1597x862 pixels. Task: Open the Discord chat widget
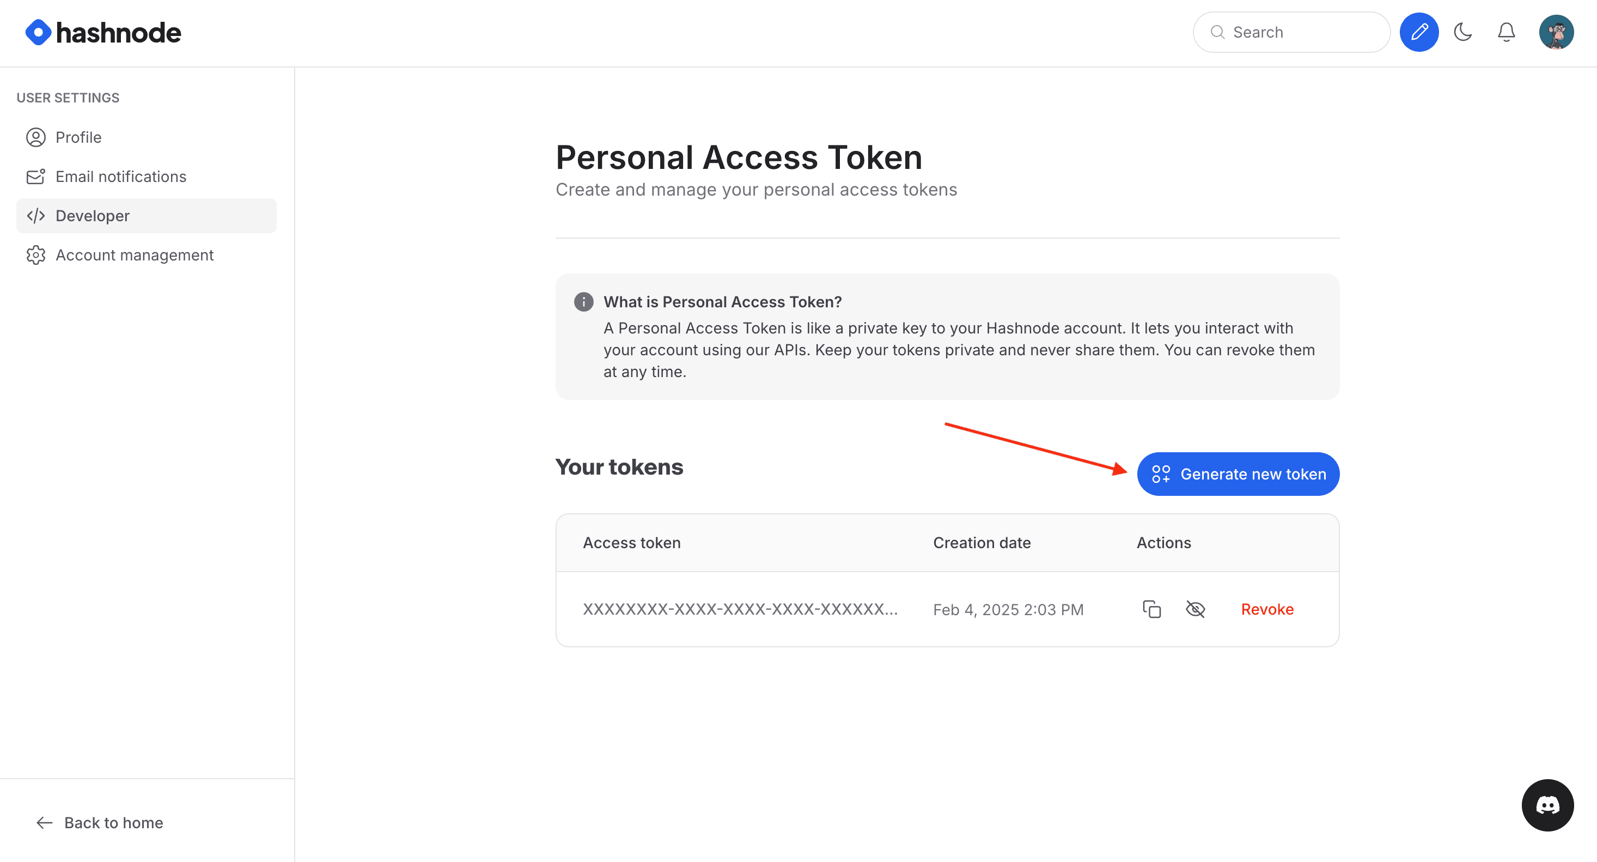click(x=1548, y=805)
